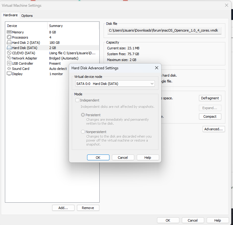Screen dimensions: 233x225
Task: Click the Network Adapter icon
Action: pos(9,58)
